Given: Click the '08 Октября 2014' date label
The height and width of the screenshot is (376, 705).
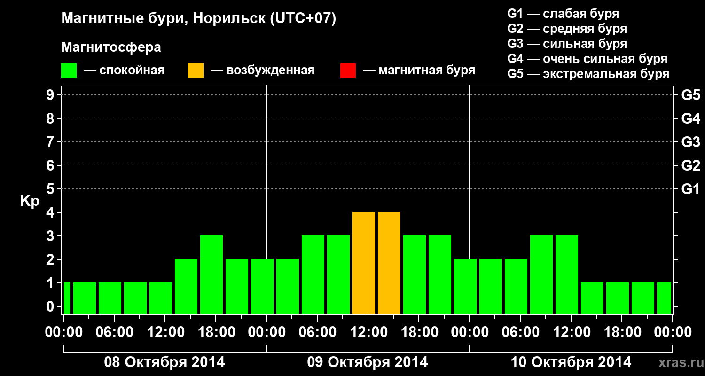Looking at the screenshot, I should pos(164,362).
